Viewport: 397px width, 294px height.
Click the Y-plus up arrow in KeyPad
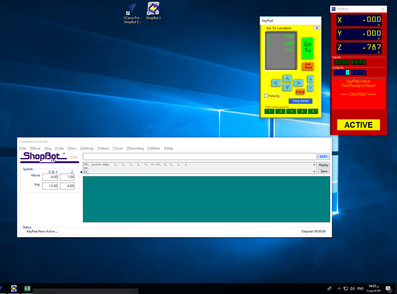click(287, 79)
